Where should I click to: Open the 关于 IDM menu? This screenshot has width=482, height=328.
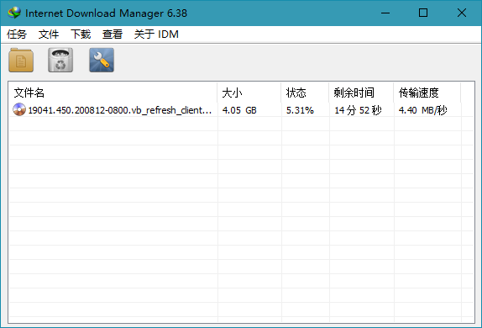pos(156,34)
